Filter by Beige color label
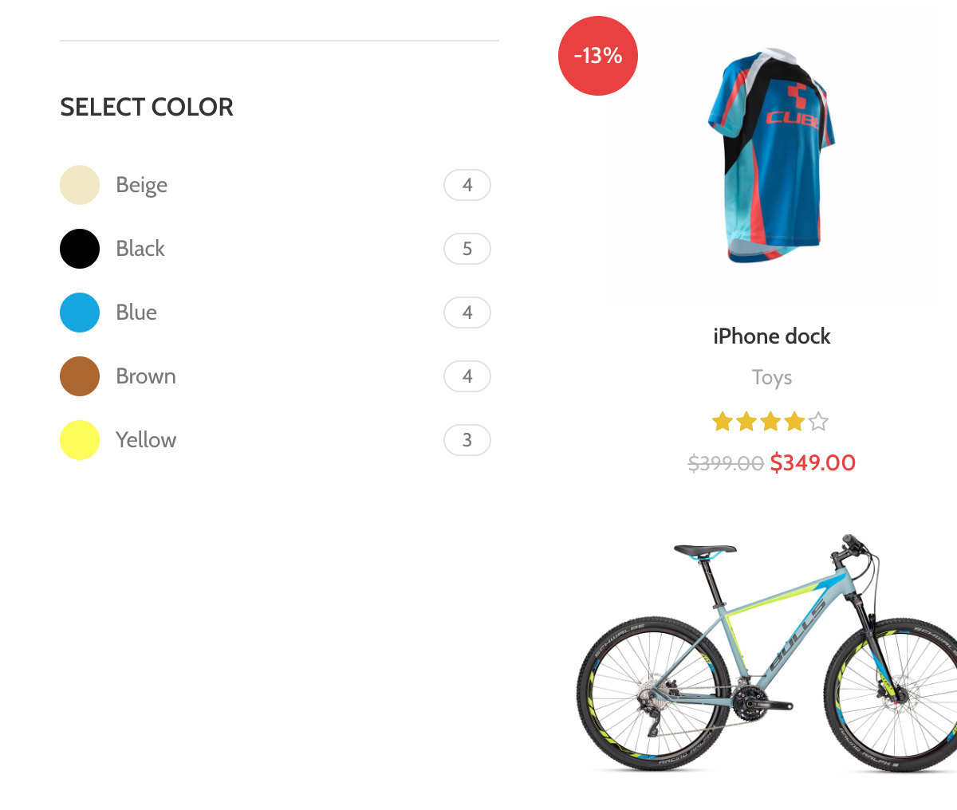The width and height of the screenshot is (957, 810). (x=141, y=185)
